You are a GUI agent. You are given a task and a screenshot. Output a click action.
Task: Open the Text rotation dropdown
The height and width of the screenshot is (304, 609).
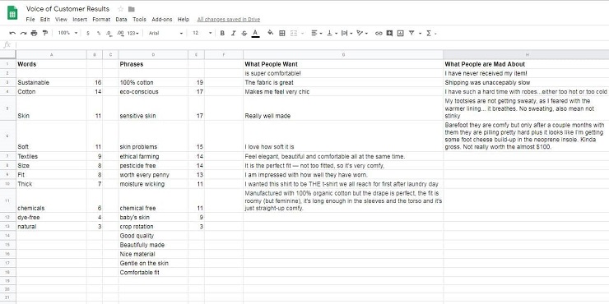pos(361,34)
